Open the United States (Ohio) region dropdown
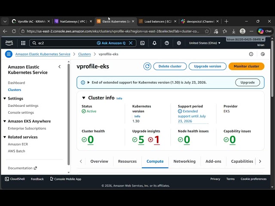Image resolution: width=275 pixels, height=206 pixels. pyautogui.click(x=205, y=43)
